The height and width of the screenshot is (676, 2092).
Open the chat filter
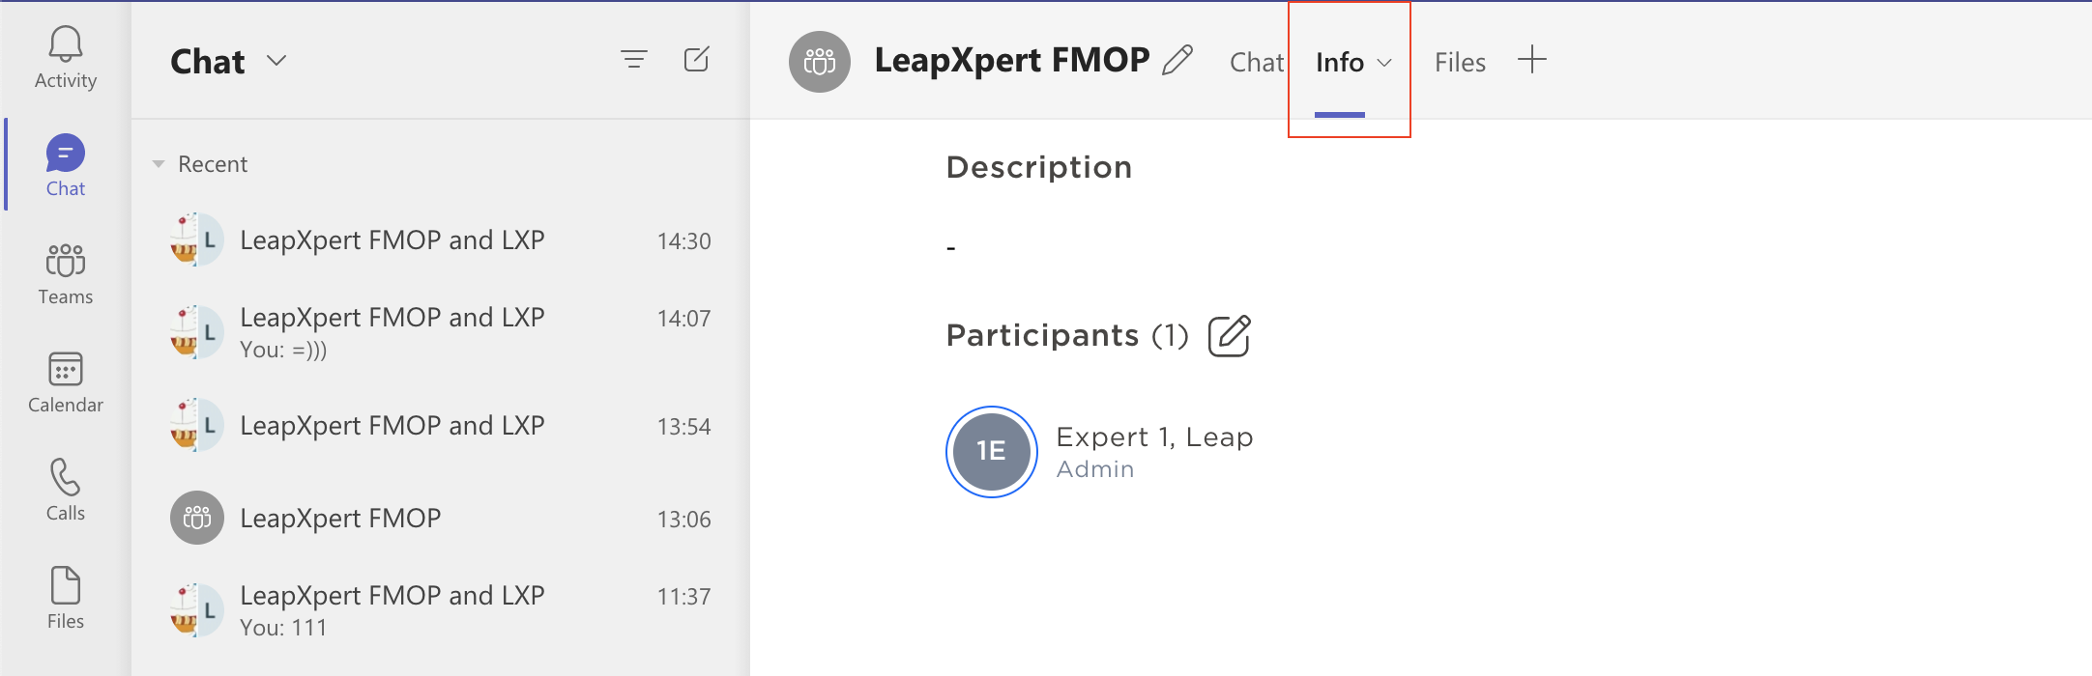(x=633, y=60)
